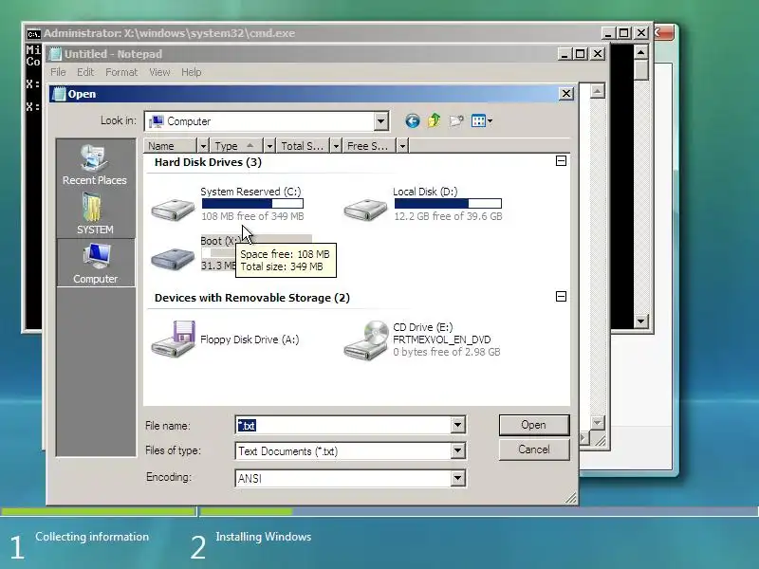This screenshot has height=569, width=759.
Task: Expand the Encoding dropdown
Action: (457, 479)
